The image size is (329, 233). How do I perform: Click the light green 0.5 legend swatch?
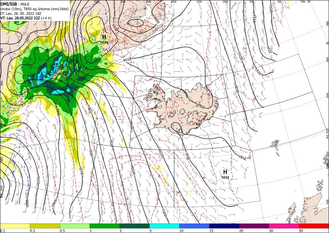click(75, 226)
